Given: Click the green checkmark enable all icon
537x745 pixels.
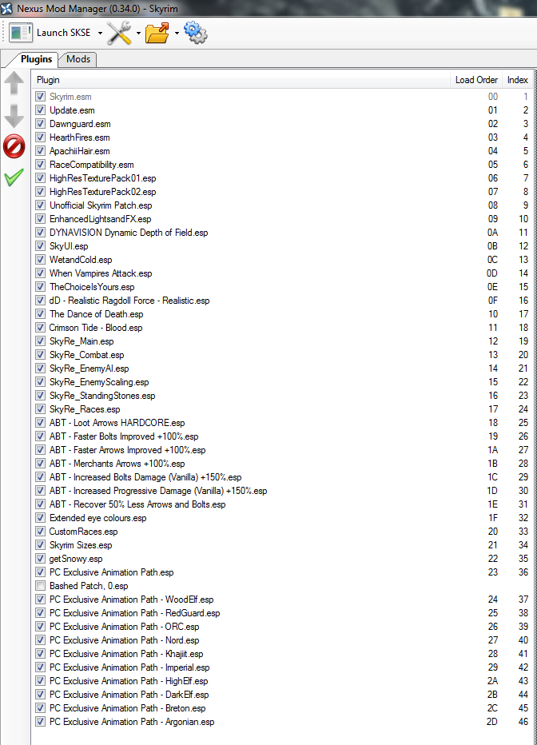Looking at the screenshot, I should tap(14, 177).
